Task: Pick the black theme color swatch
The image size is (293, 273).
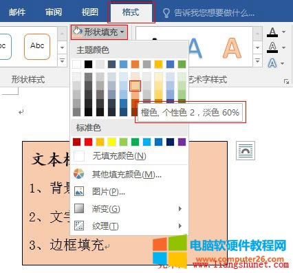Action: click(88, 65)
